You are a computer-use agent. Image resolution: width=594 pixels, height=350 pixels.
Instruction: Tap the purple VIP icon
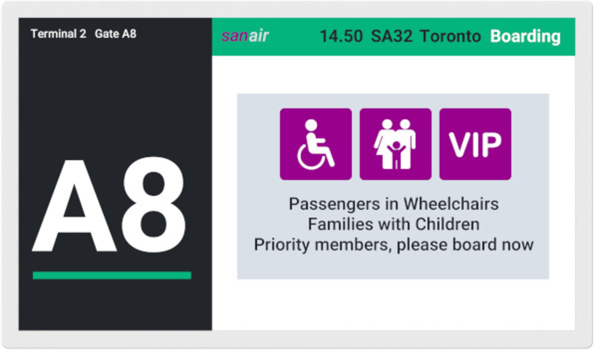475,144
